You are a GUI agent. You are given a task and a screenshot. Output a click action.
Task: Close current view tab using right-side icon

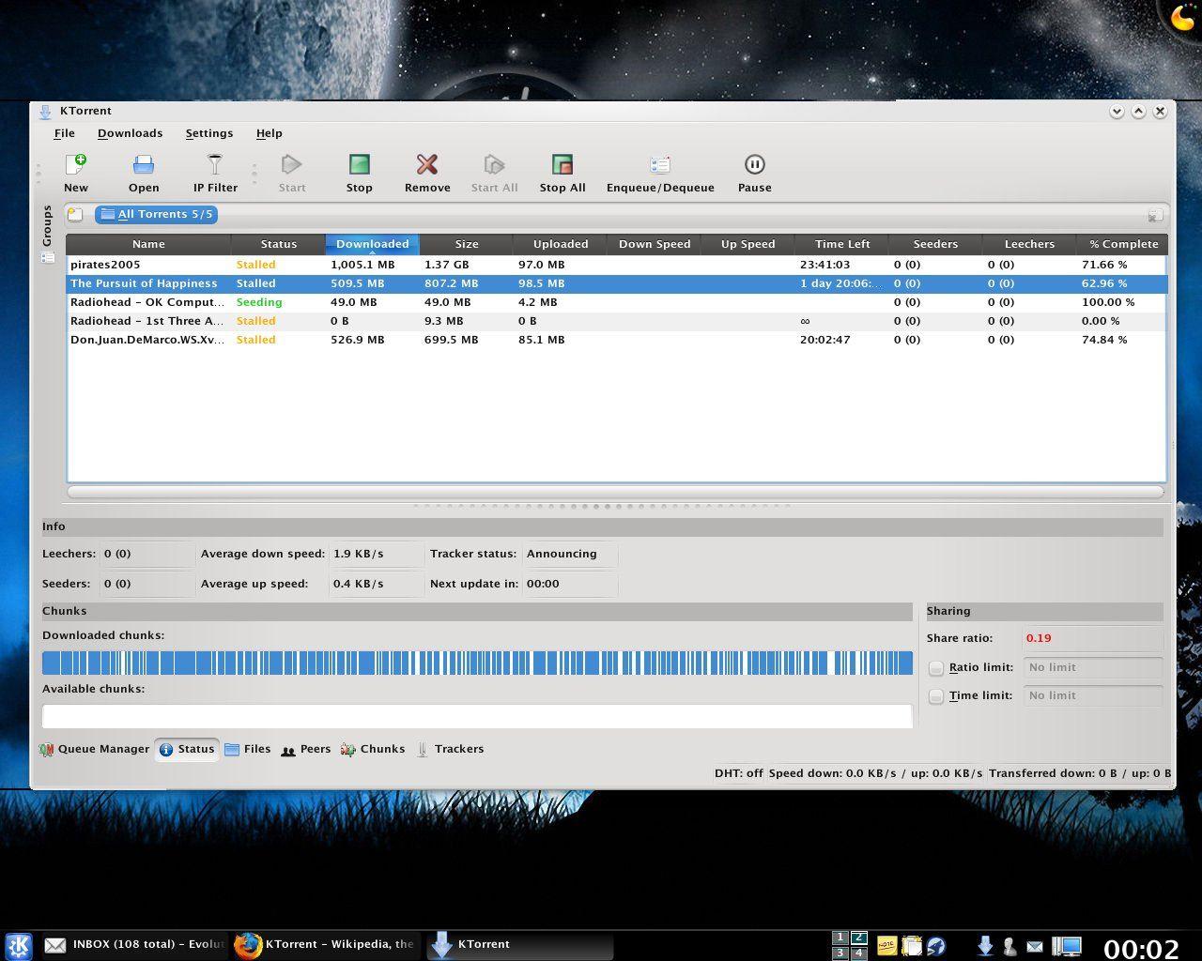[x=1155, y=216]
